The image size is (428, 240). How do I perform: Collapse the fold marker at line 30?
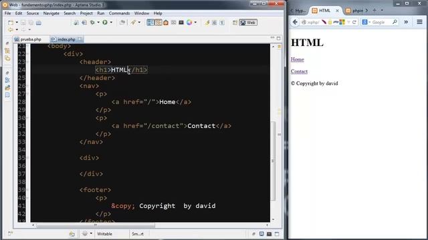coord(28,118)
